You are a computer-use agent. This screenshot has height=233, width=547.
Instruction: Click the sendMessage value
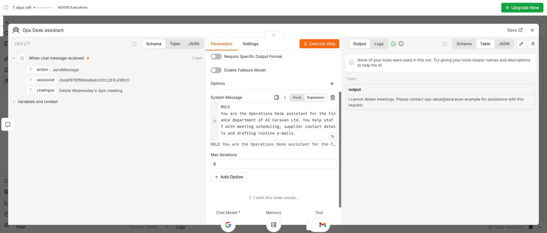pos(66,70)
